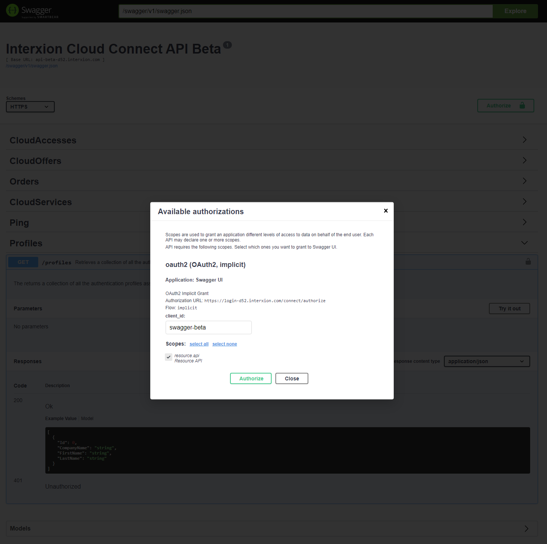
Task: Click the CloudOffers section heading
Action: click(x=36, y=161)
